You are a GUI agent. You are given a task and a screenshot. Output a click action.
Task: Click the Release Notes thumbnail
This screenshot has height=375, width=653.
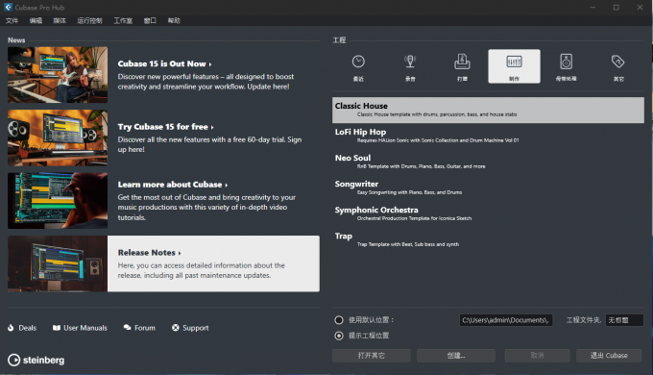[x=58, y=263]
